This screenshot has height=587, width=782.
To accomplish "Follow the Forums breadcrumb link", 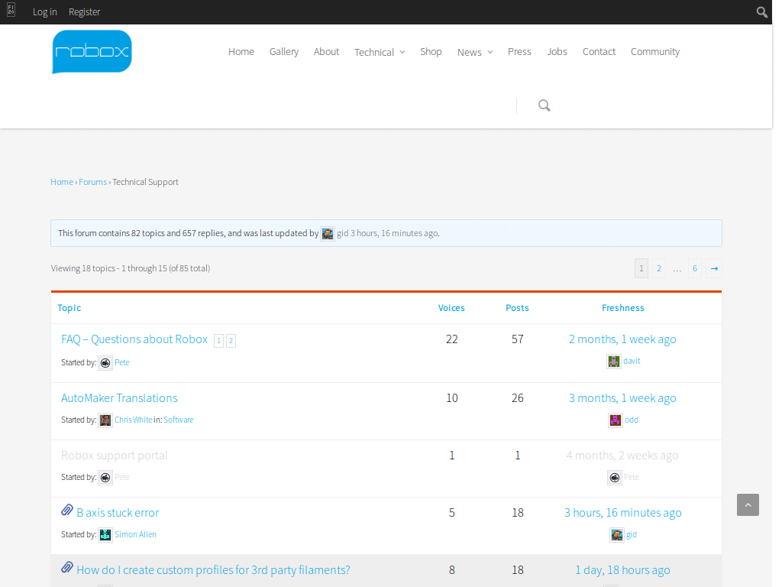I will [92, 182].
